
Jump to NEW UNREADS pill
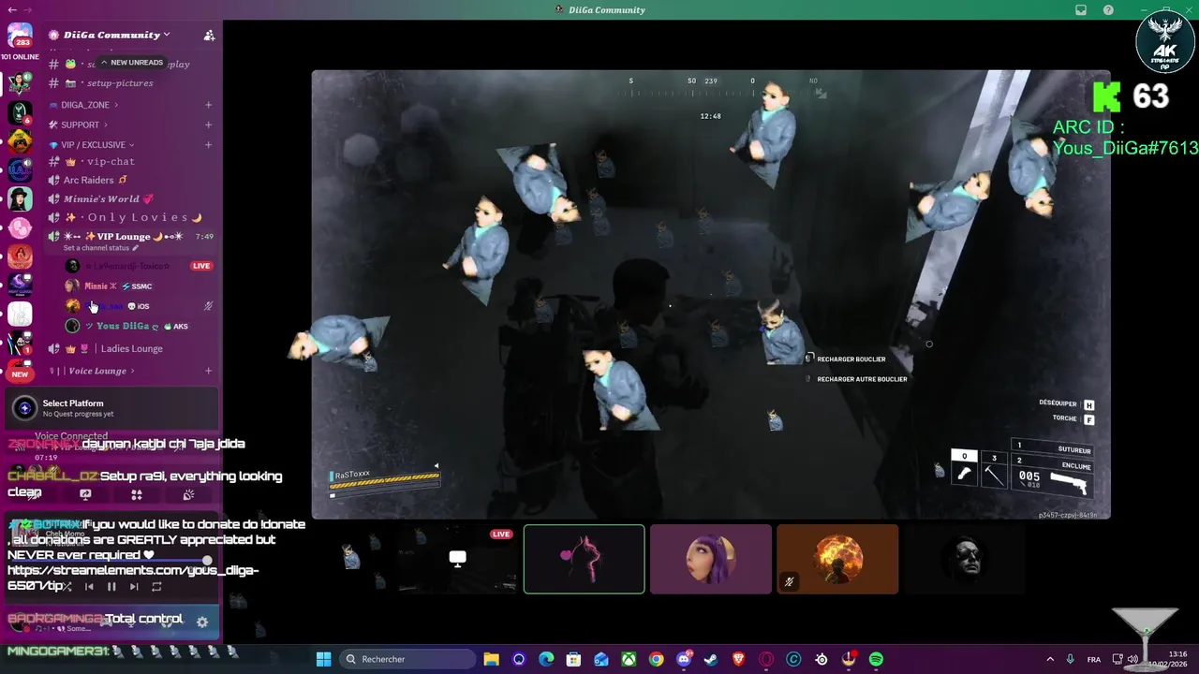(x=131, y=63)
